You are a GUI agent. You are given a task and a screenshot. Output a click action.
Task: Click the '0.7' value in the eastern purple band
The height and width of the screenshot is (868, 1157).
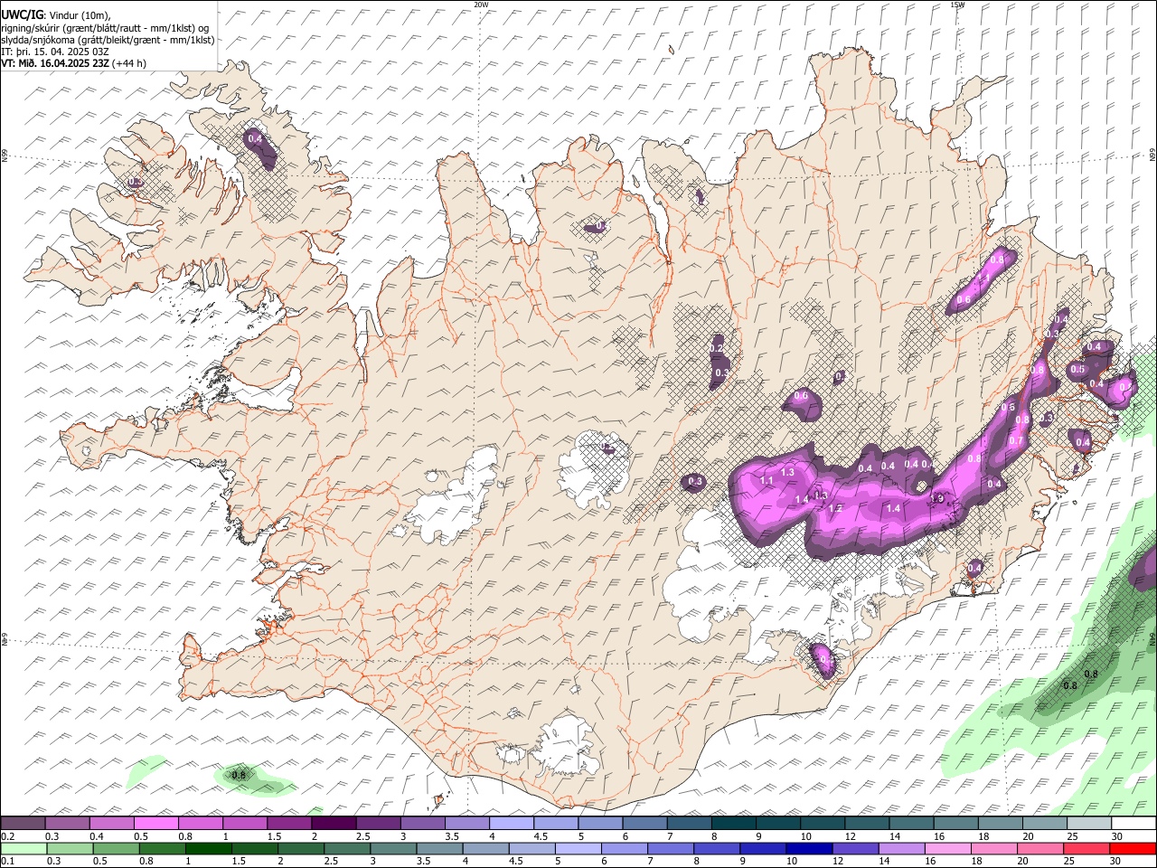tap(1016, 441)
